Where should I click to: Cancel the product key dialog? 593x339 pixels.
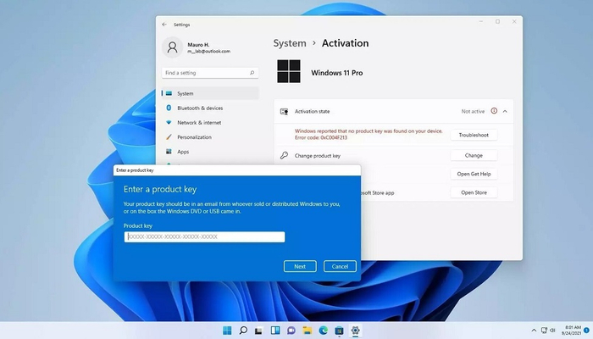click(340, 266)
